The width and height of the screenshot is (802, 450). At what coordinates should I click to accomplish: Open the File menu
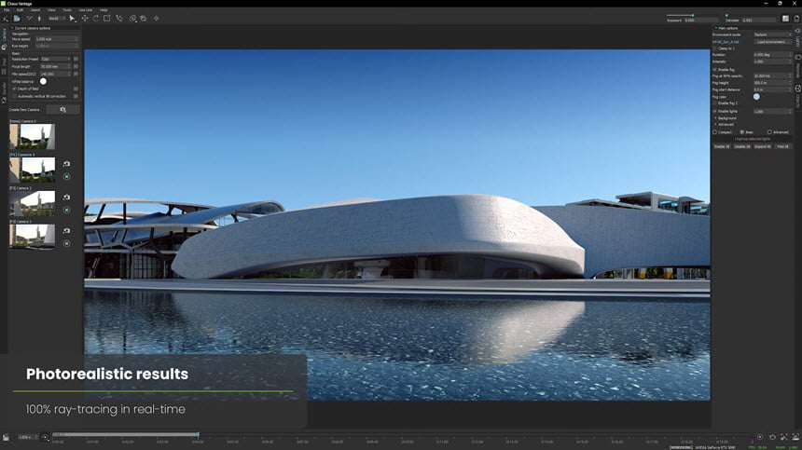7,10
